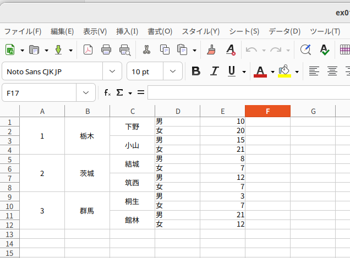Click the insert rows table icon

[x=344, y=50]
